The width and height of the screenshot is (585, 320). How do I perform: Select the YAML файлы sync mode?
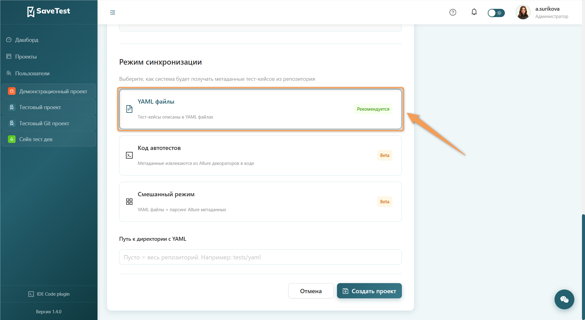pos(261,109)
